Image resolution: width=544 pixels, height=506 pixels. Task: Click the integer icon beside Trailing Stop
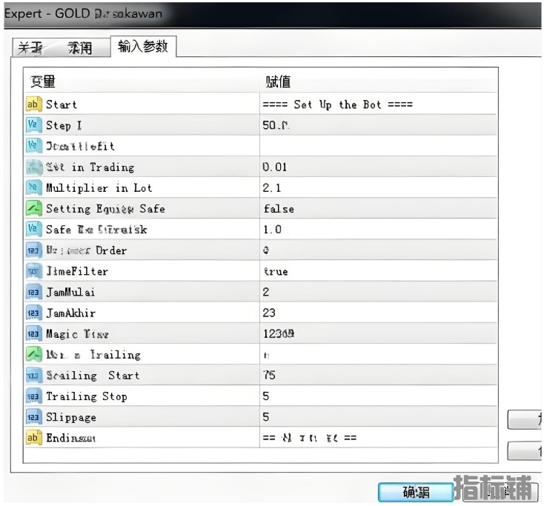pos(33,396)
